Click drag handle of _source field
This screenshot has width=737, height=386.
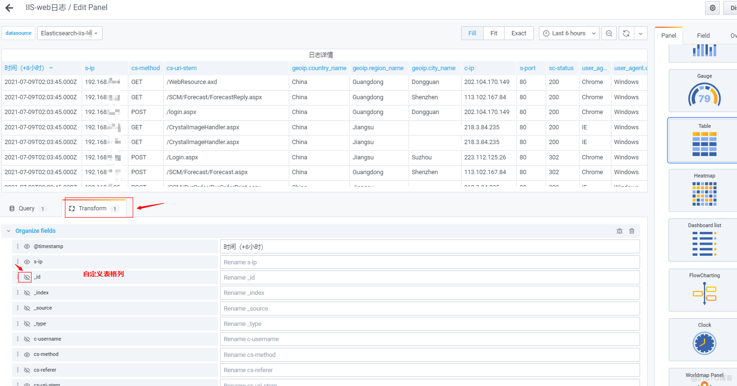(x=18, y=308)
